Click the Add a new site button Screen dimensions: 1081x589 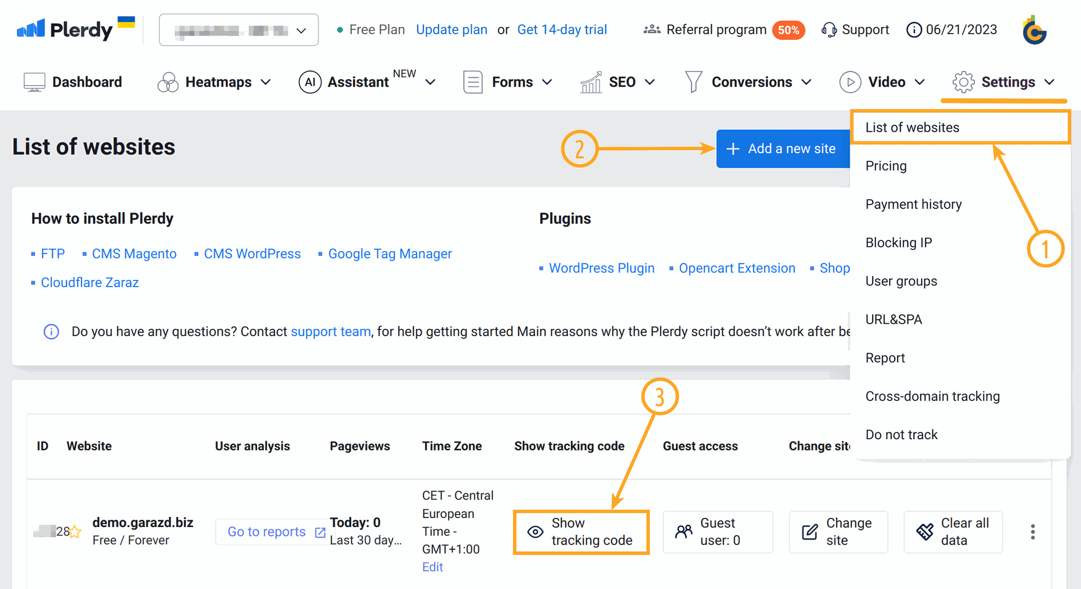click(783, 149)
